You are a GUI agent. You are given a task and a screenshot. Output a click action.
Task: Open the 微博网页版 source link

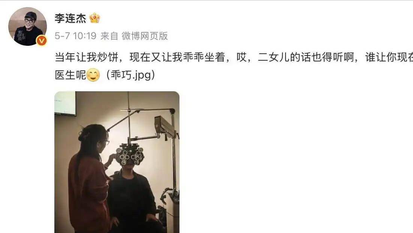click(145, 36)
